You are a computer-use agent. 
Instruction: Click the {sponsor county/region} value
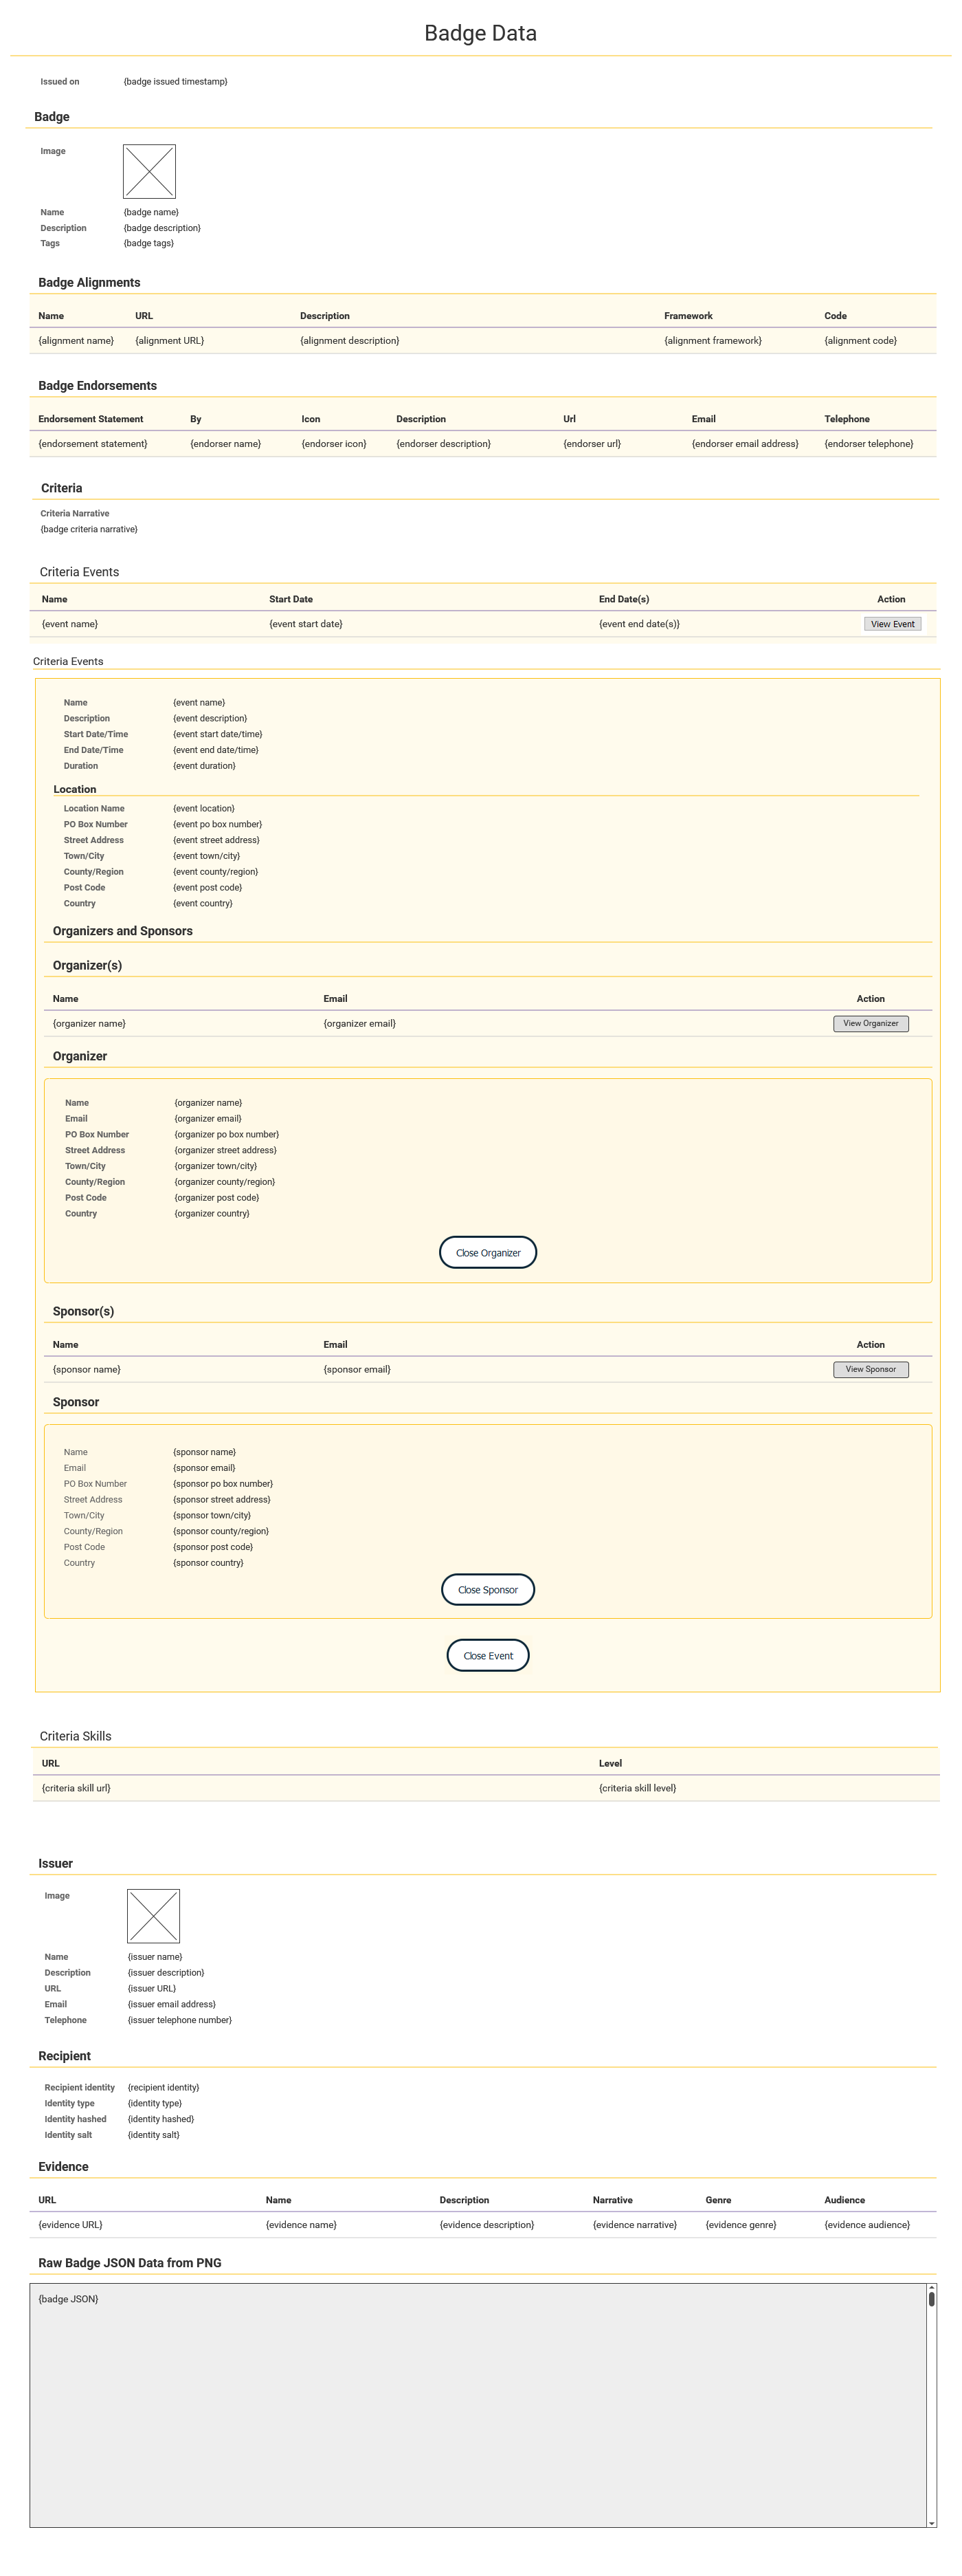coord(221,1531)
